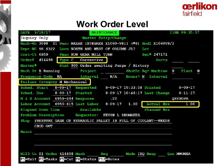
Task: Open Tasks with the F2 key label
Action: coord(48,159)
